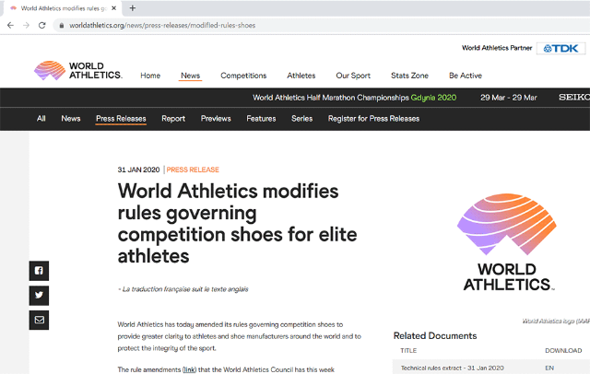Select the Features sub-tab
This screenshot has width=590, height=374.
click(261, 119)
